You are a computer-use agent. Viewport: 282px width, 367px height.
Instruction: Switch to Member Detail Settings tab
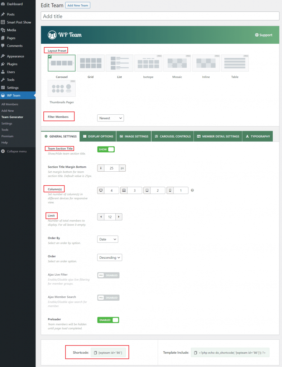click(218, 136)
